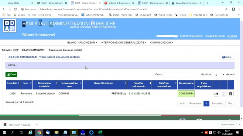Open the Importati da IE bookmarks folder
Viewport: 243px width, 136px height.
tap(198, 15)
